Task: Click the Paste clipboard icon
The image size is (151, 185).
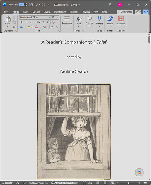Action: coord(8,19)
